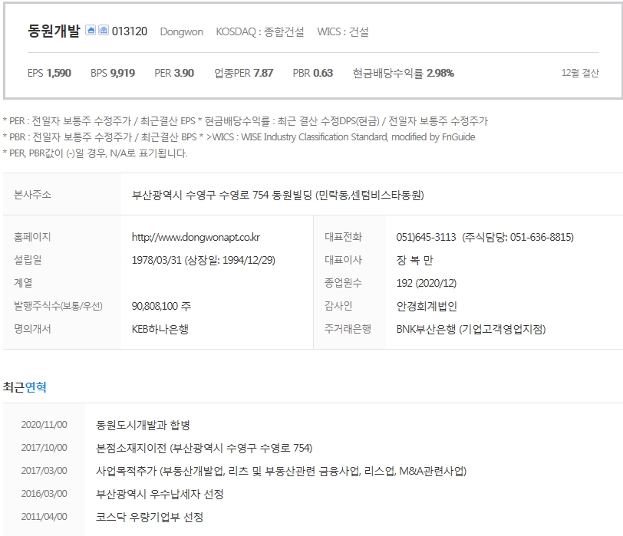Click the EPS 1,590 value
This screenshot has width=623, height=536.
click(49, 73)
